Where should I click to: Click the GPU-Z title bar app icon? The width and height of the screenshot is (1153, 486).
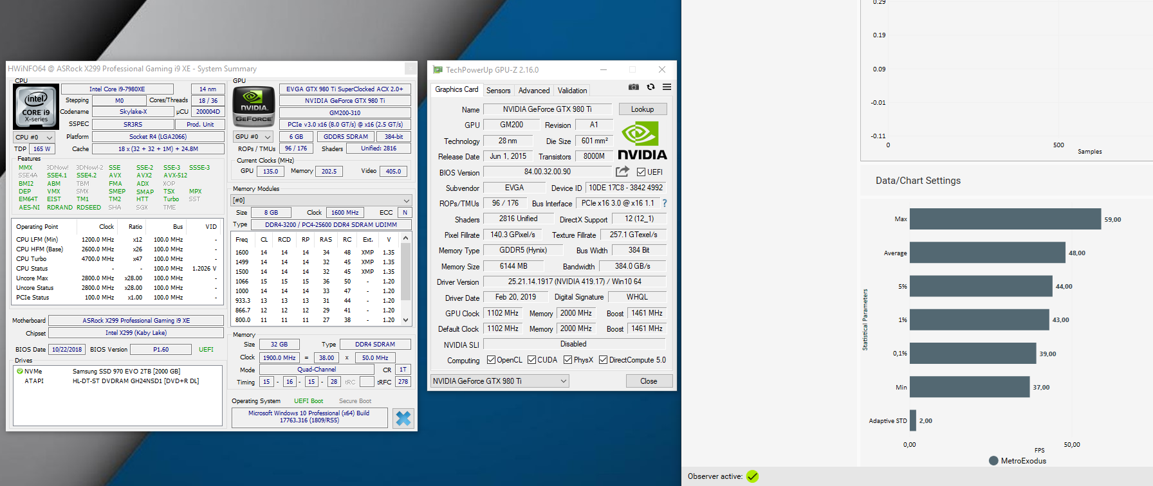pyautogui.click(x=438, y=69)
